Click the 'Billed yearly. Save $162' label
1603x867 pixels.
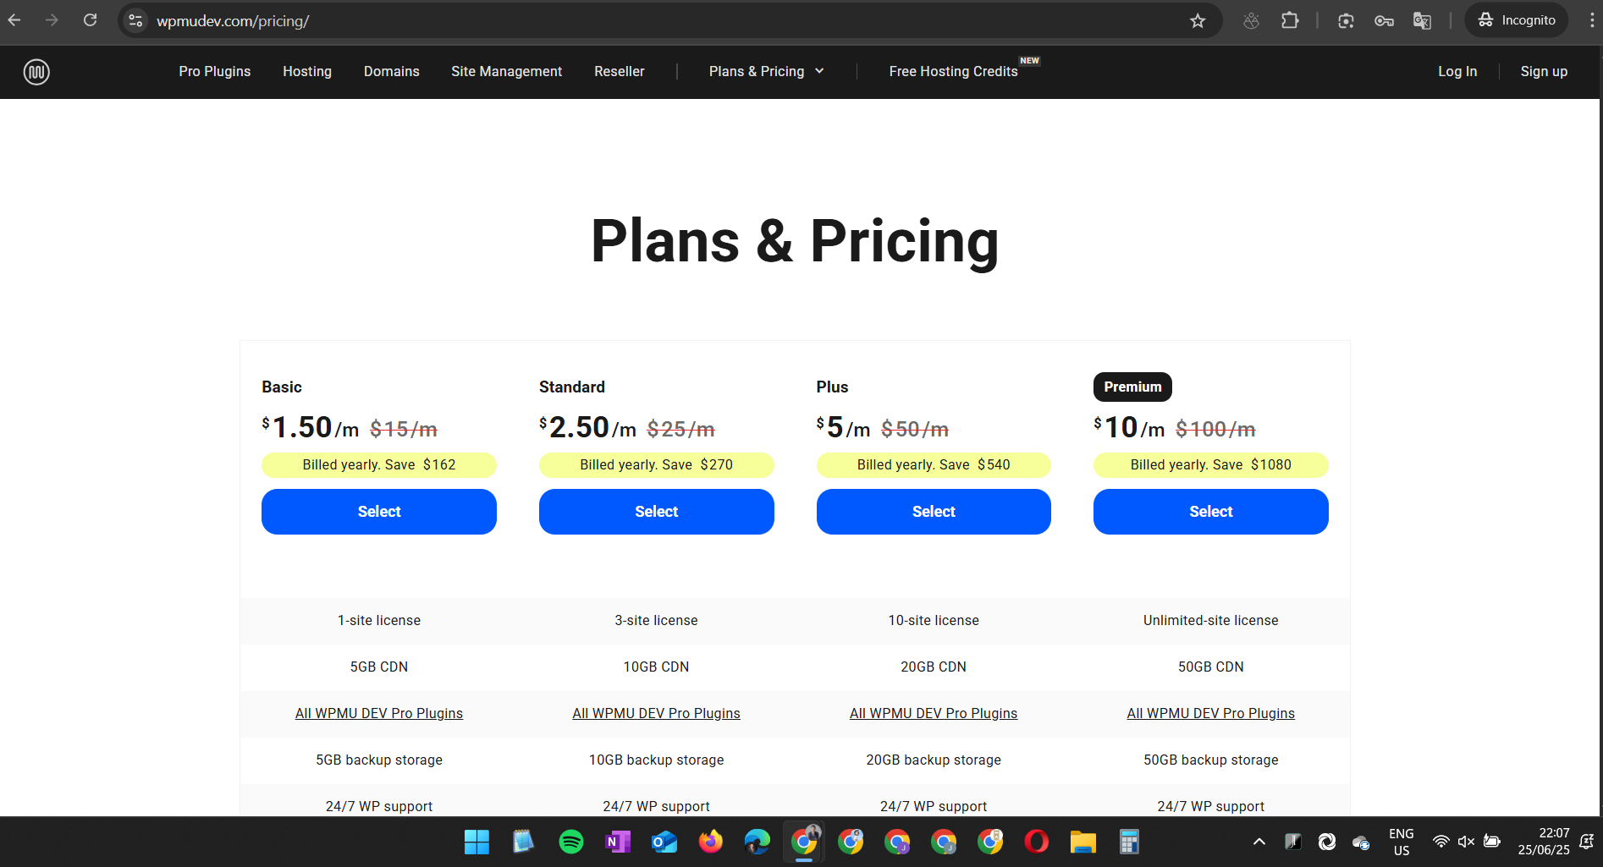[x=379, y=465]
